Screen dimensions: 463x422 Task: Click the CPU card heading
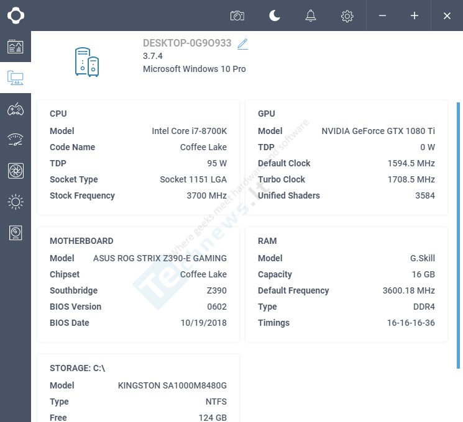58,114
